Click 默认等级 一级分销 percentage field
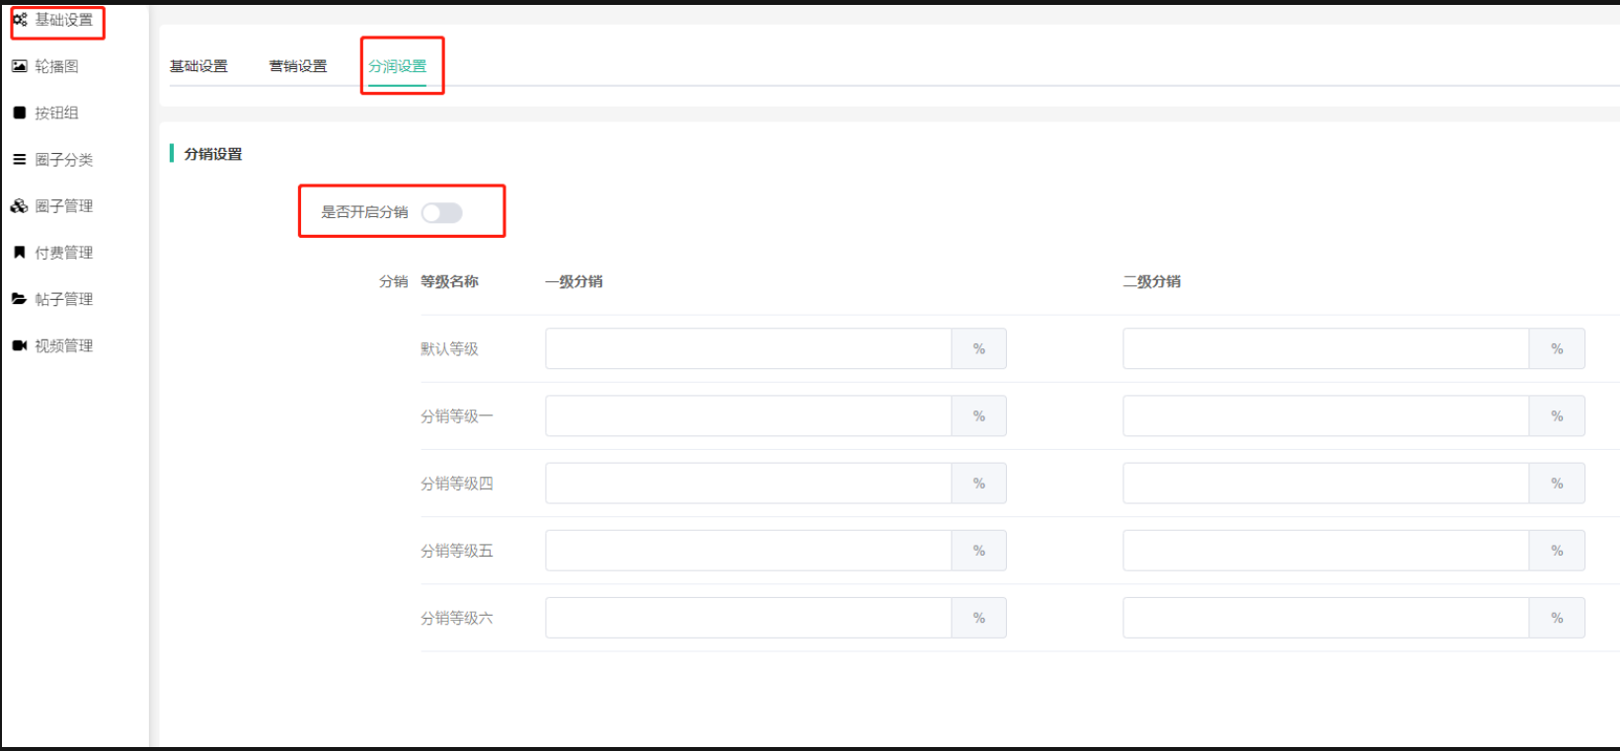This screenshot has width=1620, height=751. click(x=748, y=349)
